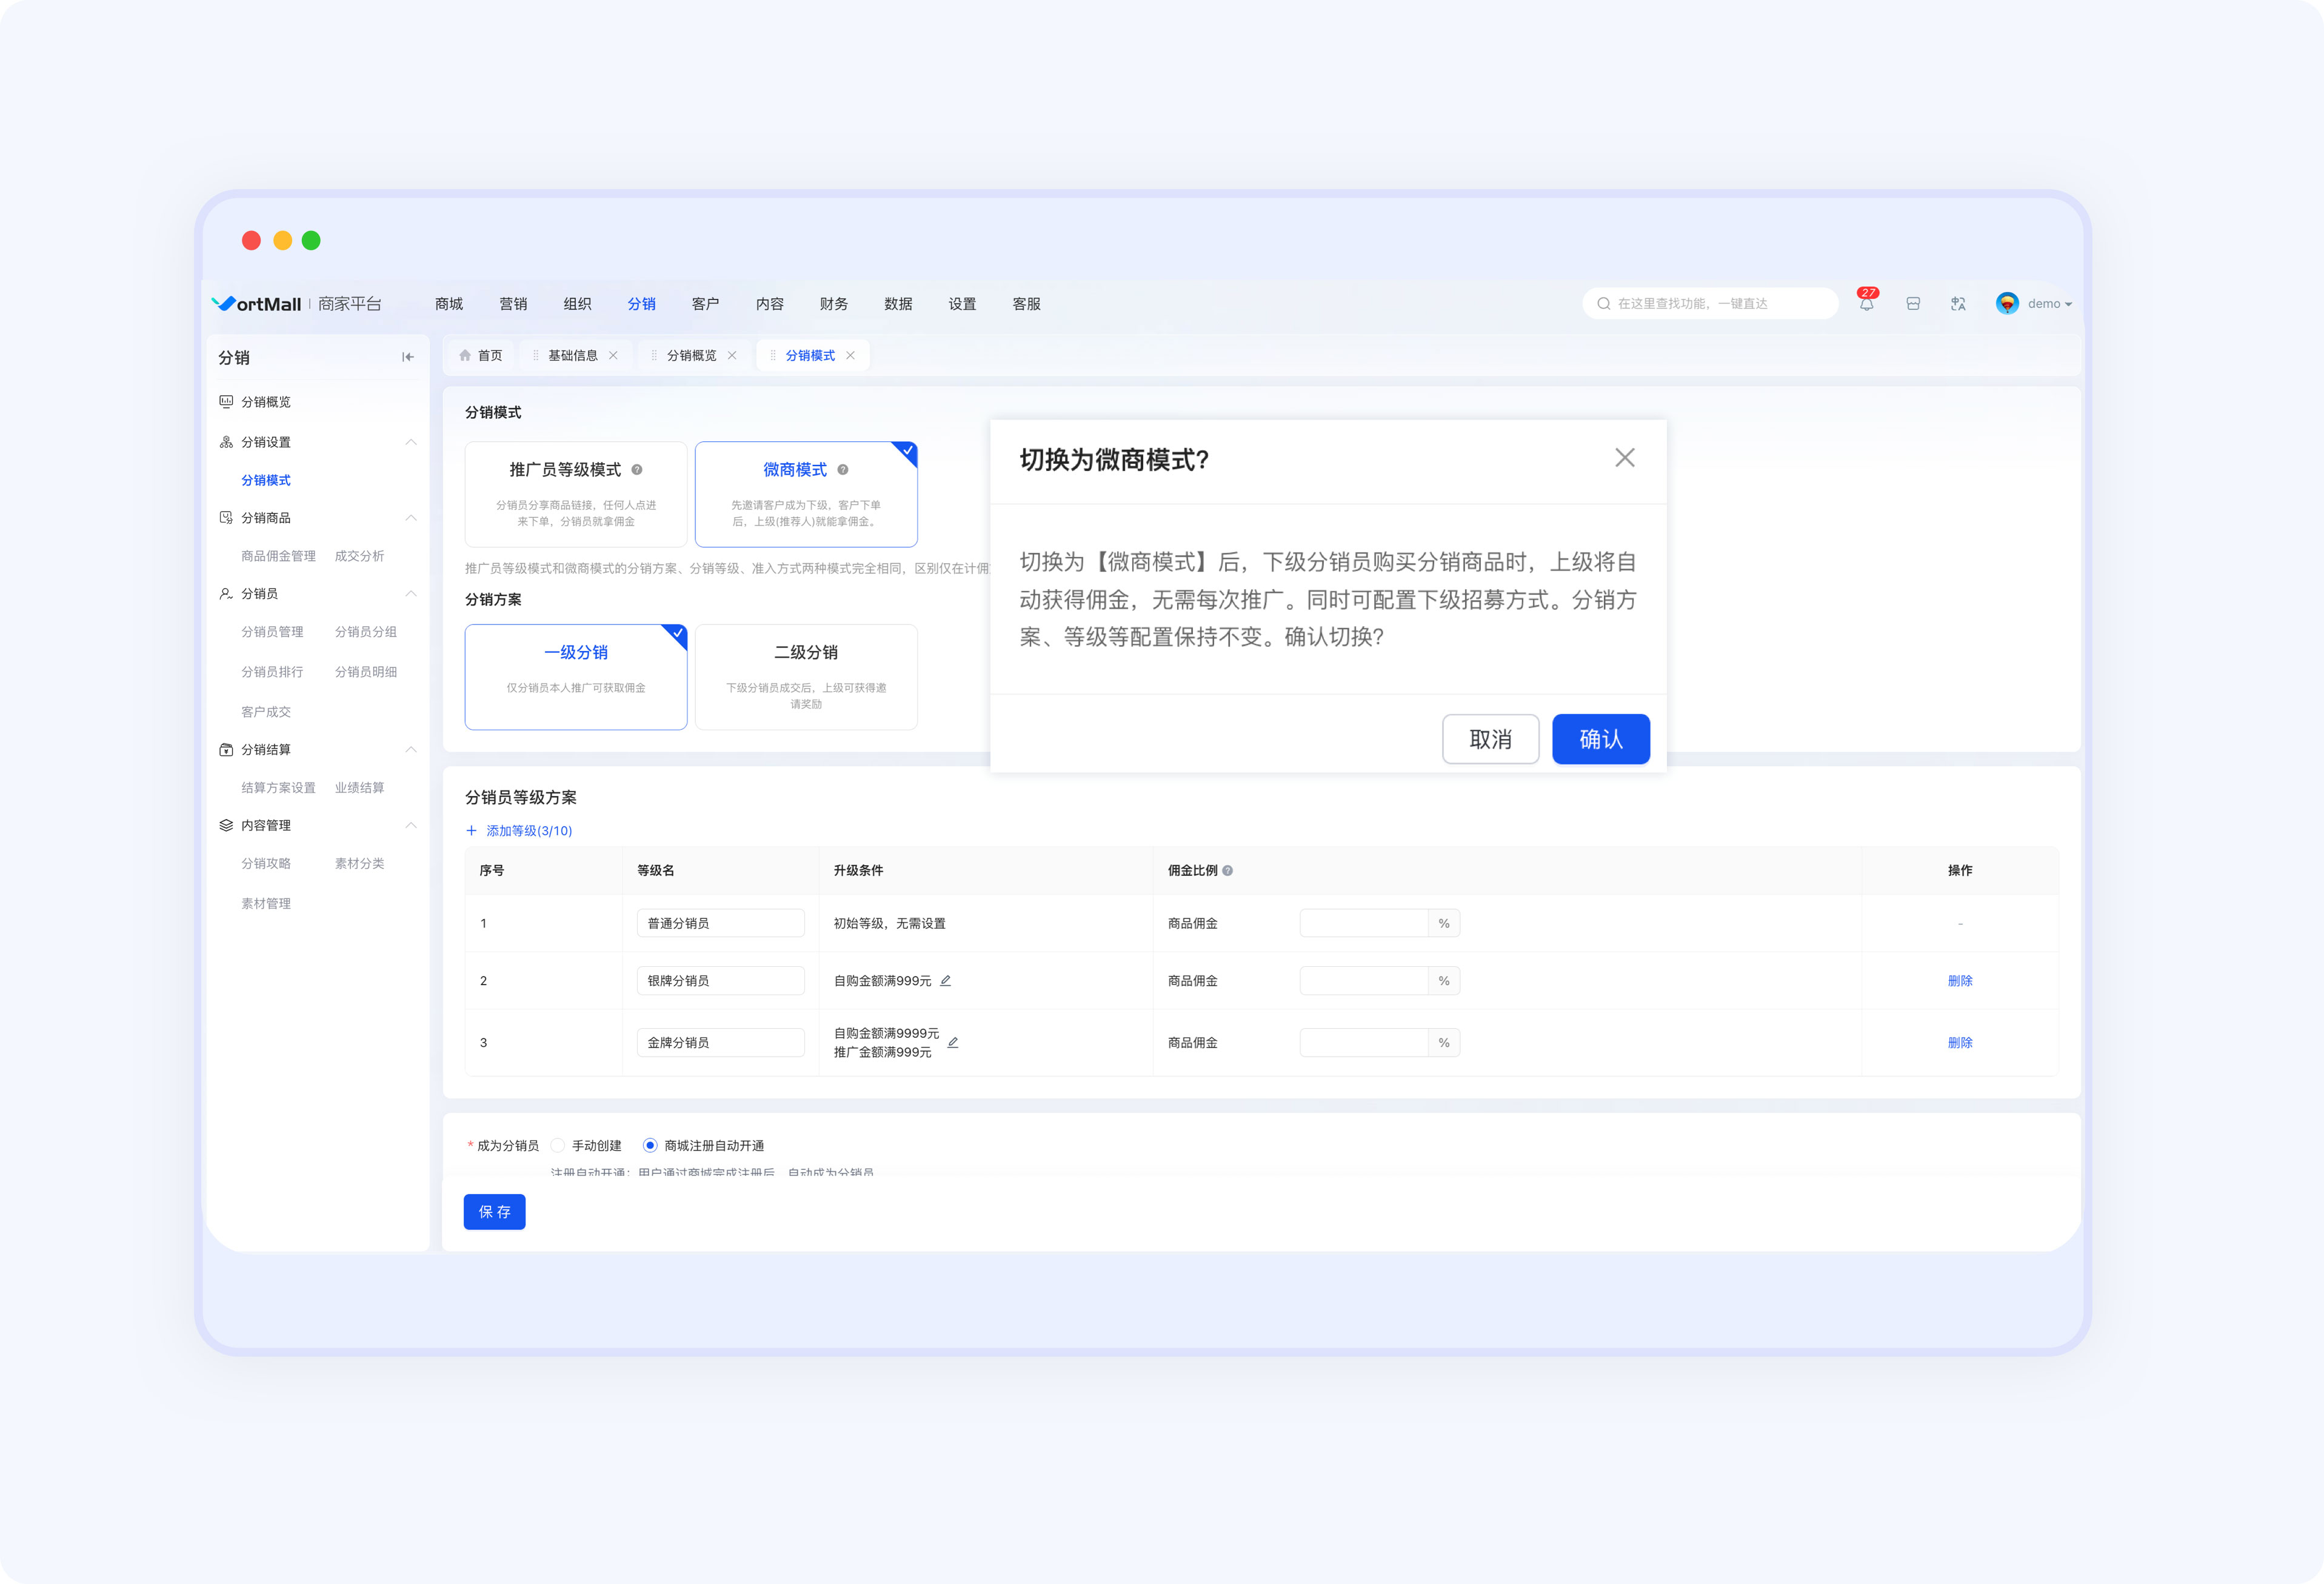Viewport: 2324px width, 1584px height.
Task: Click the 普通分销员 level name field
Action: (720, 924)
